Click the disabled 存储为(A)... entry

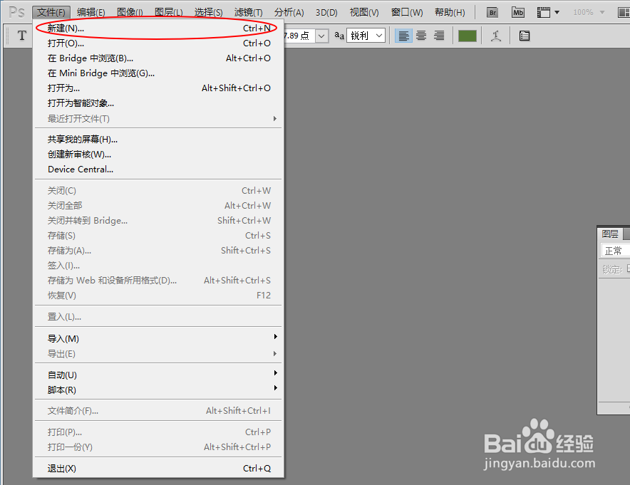tap(158, 251)
